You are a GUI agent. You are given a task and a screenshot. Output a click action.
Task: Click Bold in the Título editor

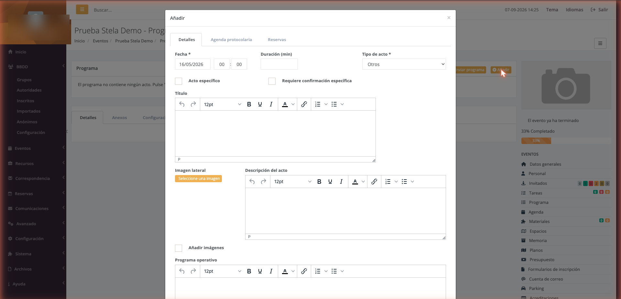point(249,104)
